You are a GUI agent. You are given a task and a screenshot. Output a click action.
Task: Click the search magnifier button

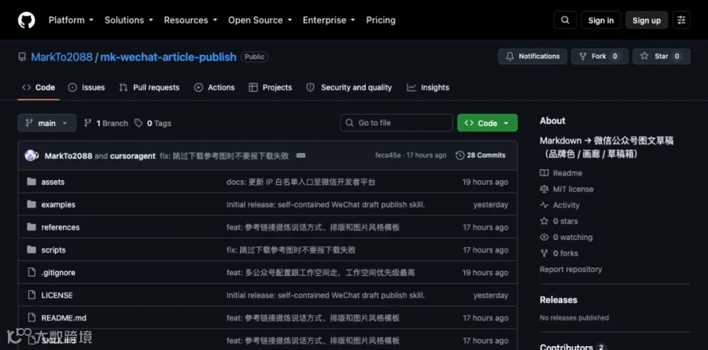coord(565,20)
